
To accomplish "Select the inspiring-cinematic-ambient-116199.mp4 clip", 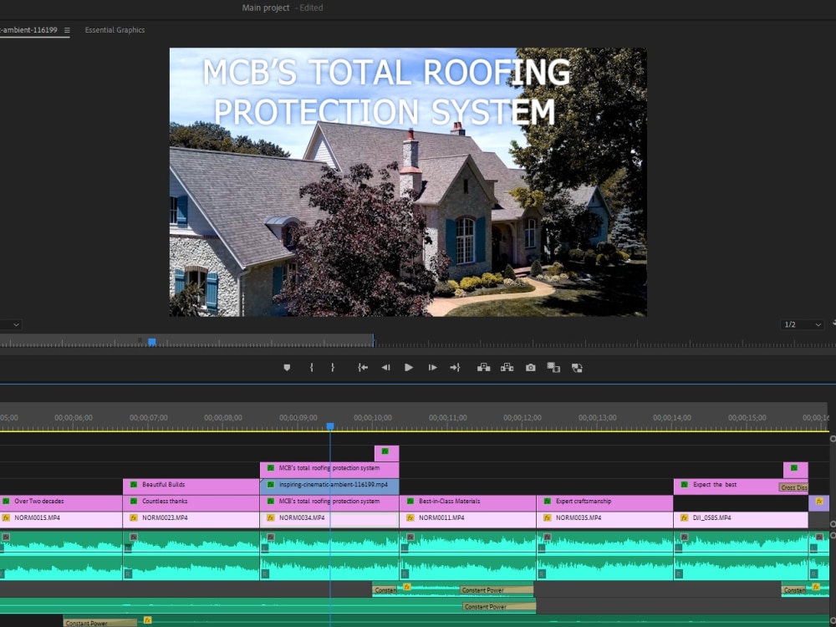I will (329, 485).
